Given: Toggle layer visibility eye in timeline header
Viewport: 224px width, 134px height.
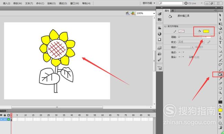Looking at the screenshot, I should pyautogui.click(x=1, y=115).
